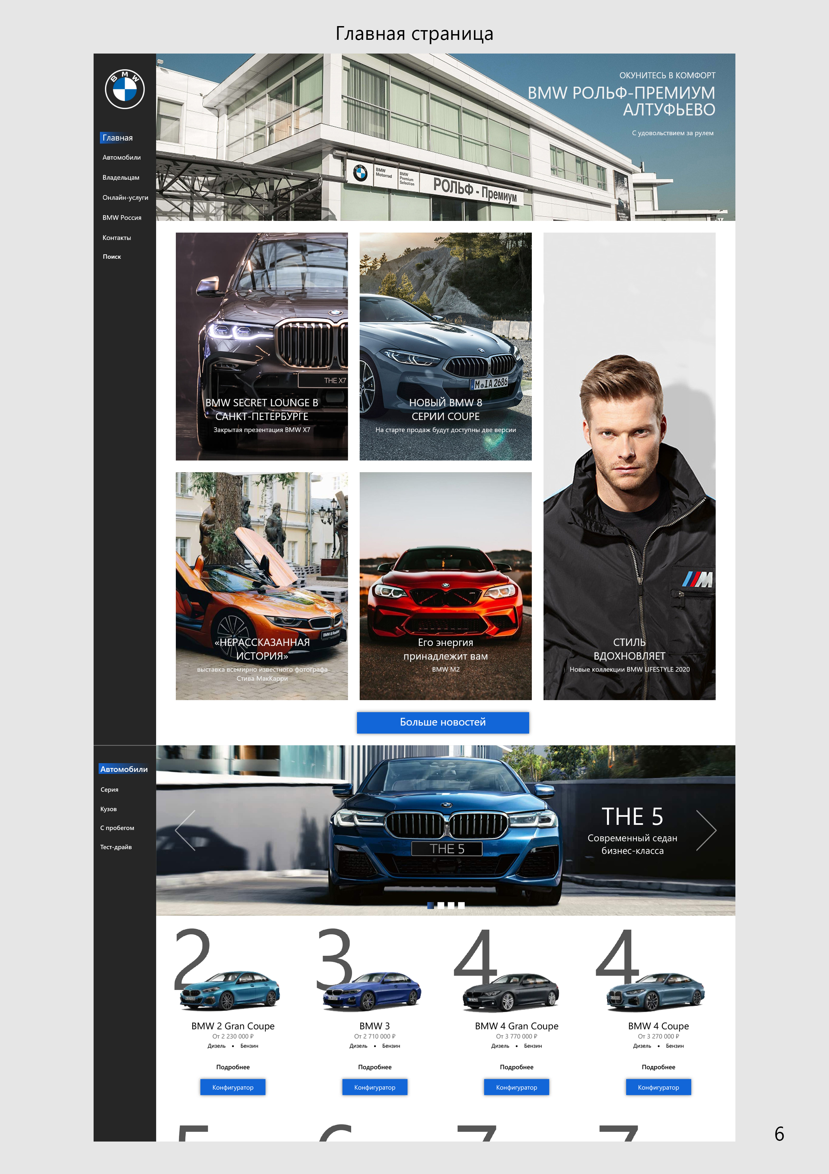The width and height of the screenshot is (829, 1174).
Task: Click the Больше новостей button
Action: click(443, 723)
